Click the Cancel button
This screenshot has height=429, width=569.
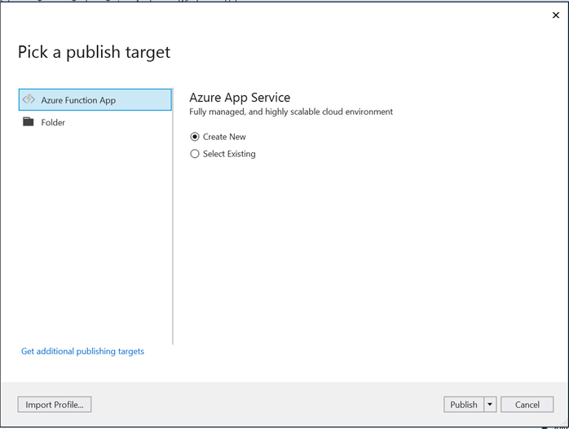527,405
